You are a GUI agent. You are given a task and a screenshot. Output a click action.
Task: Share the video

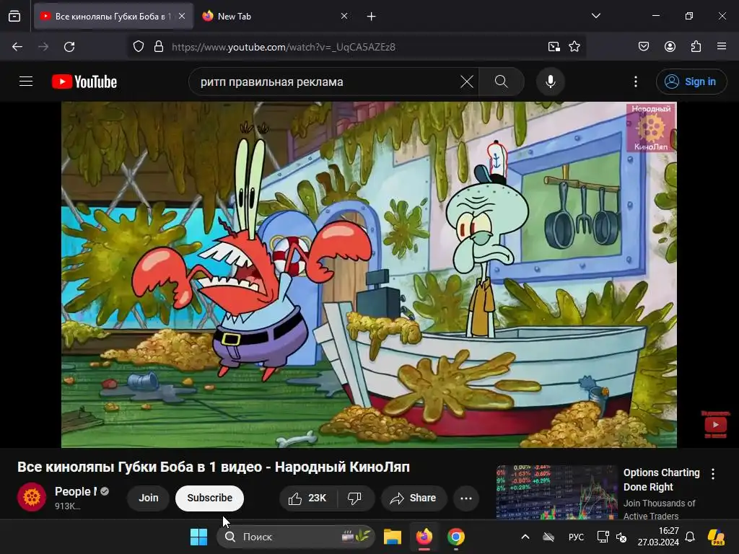(414, 498)
